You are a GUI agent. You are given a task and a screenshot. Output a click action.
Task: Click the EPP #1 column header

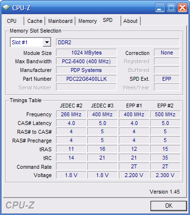click(134, 106)
